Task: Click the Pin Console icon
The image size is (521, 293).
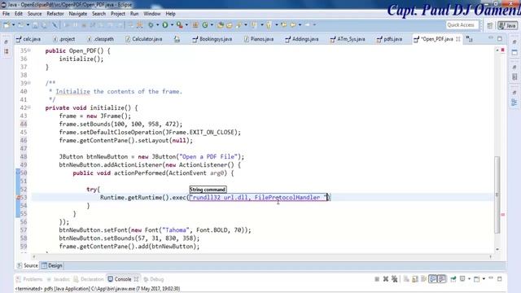Action: pyautogui.click(x=453, y=279)
